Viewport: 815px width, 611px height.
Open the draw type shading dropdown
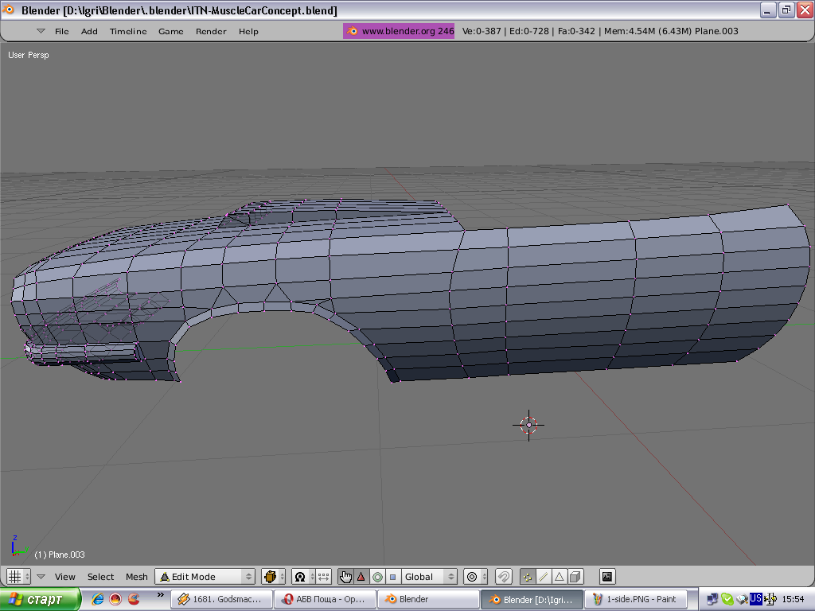click(x=273, y=577)
